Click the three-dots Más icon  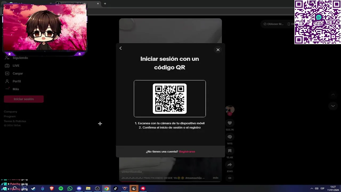(7, 89)
